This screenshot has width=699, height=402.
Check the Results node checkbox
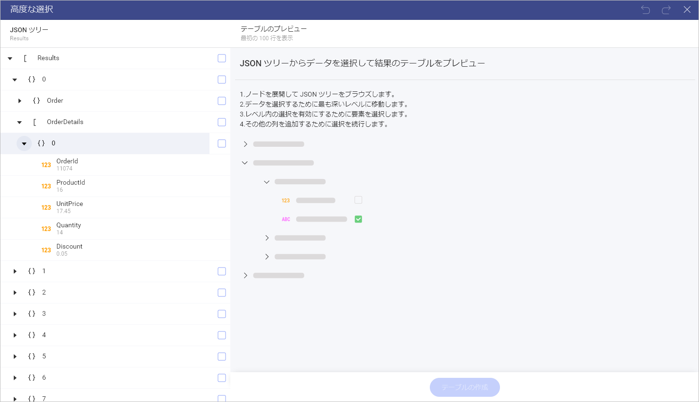[x=222, y=58]
